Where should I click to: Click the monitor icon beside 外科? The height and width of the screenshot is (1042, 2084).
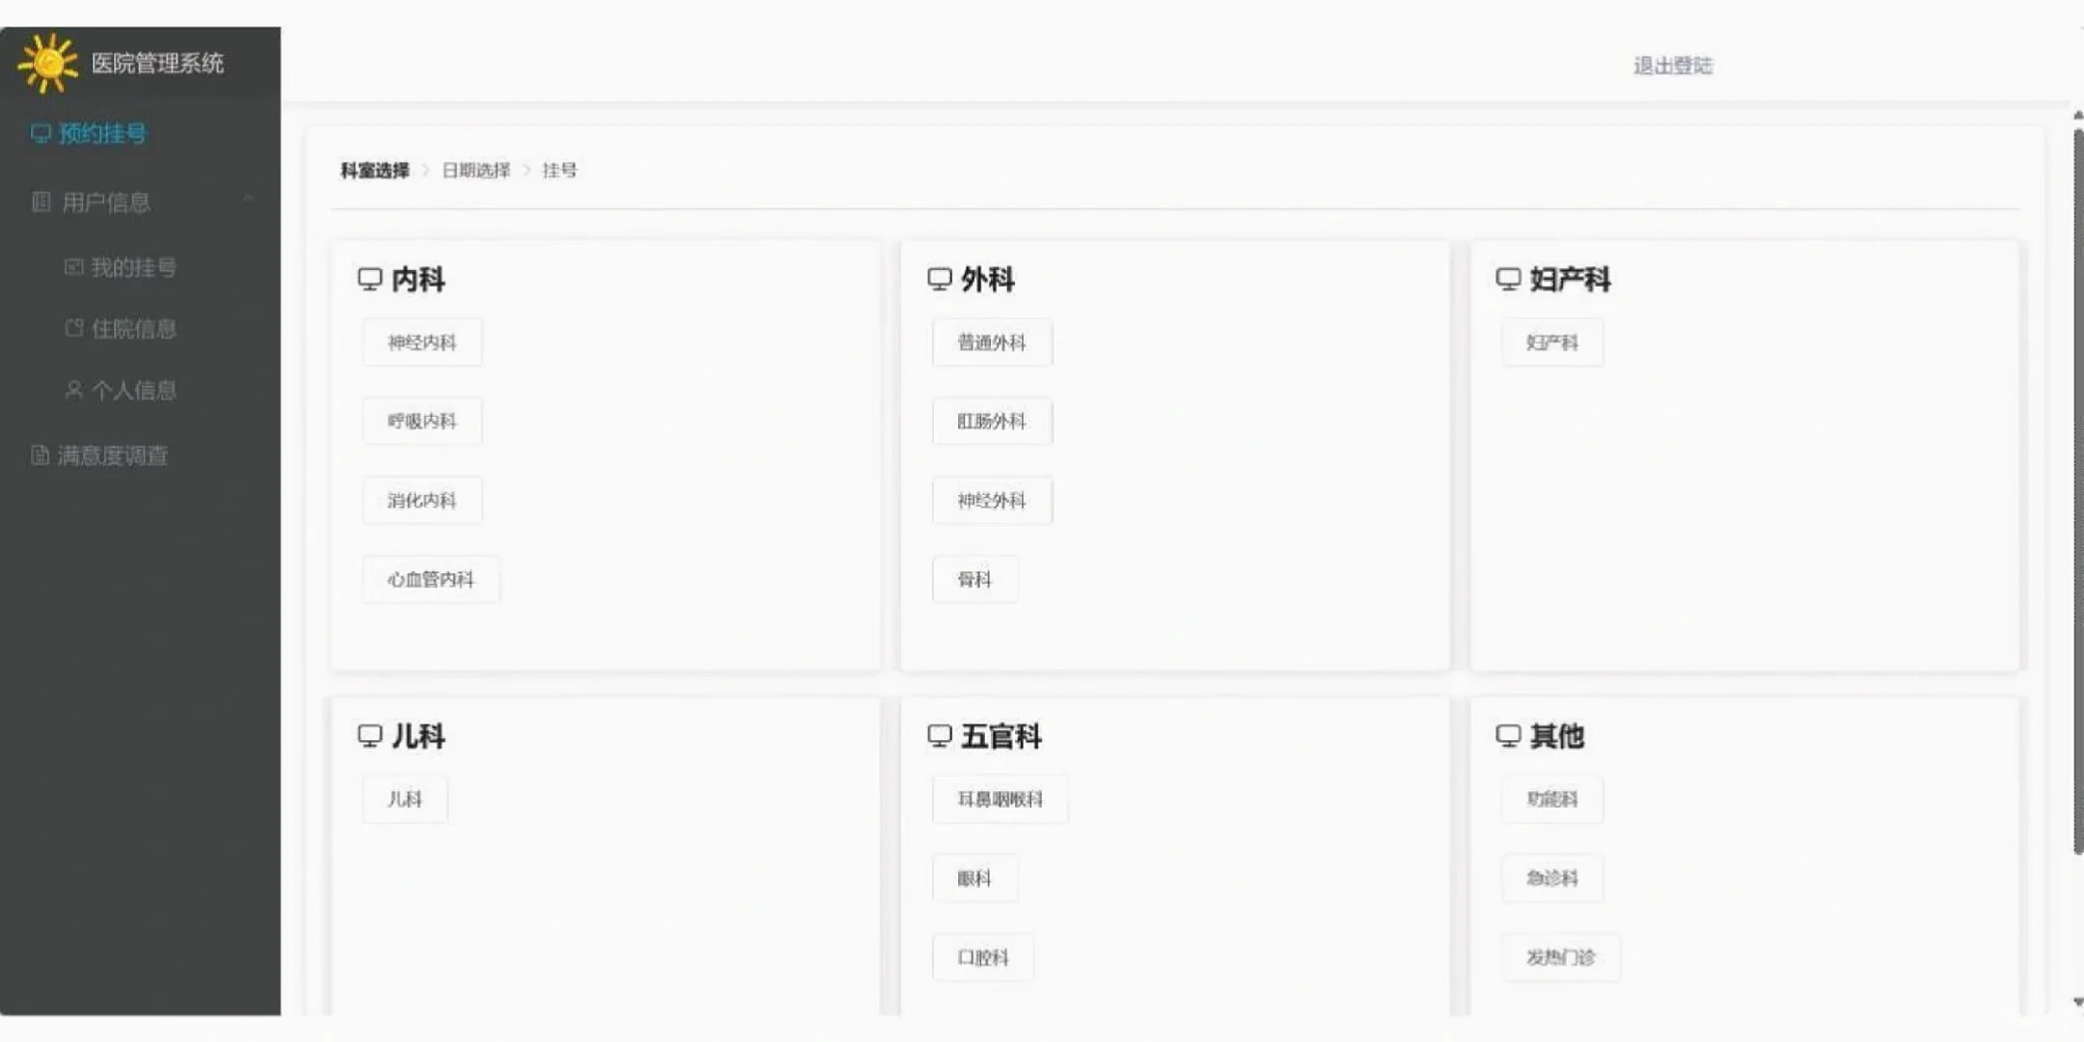tap(939, 279)
